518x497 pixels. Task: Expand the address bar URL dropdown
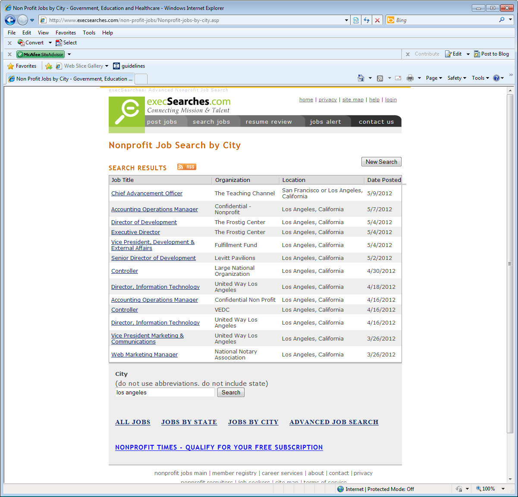tap(346, 20)
